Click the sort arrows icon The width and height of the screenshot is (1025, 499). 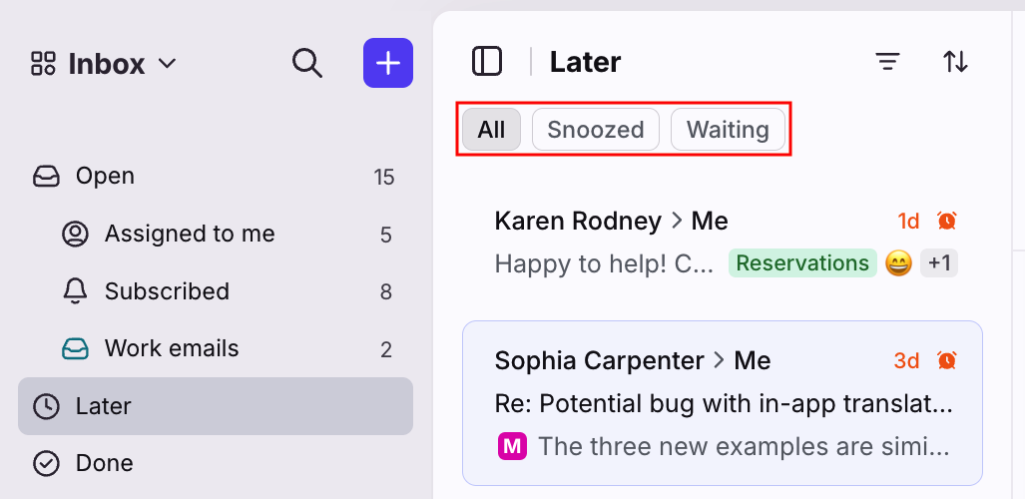955,62
